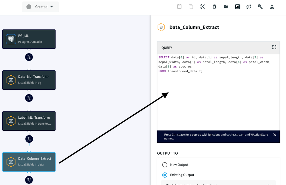Click the circular arrows alert sync icon
Viewport: 286px width, 185px height.
(249, 7)
